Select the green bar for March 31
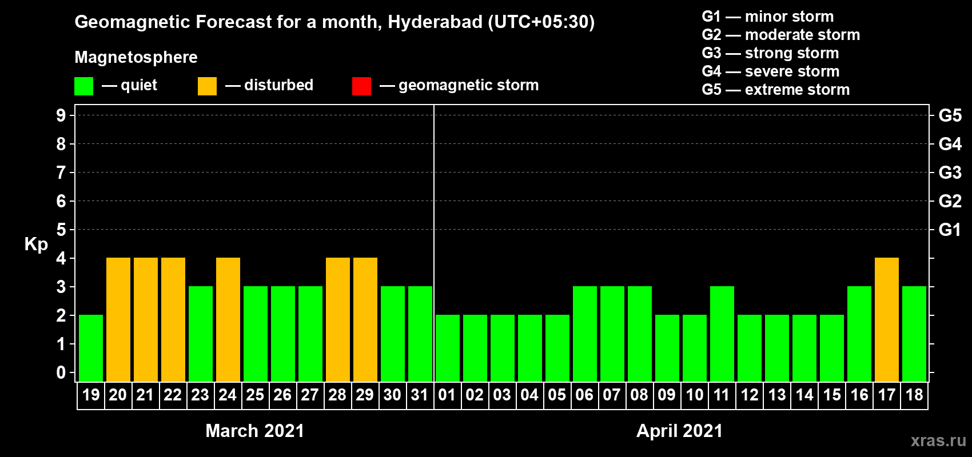 point(420,334)
